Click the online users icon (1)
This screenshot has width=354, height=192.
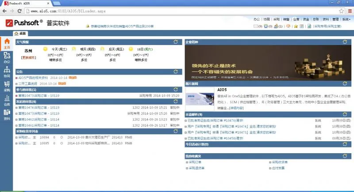click(276, 26)
